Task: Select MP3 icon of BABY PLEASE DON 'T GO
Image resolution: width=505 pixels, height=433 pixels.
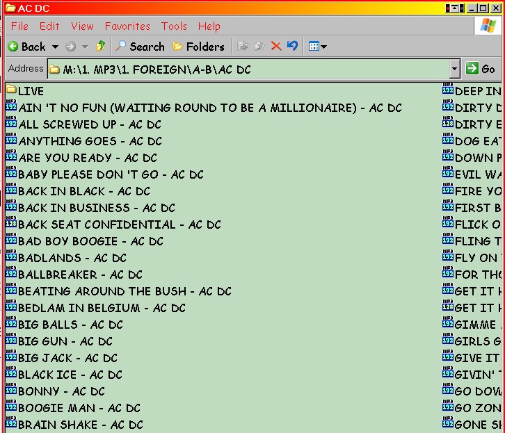Action: [11, 172]
